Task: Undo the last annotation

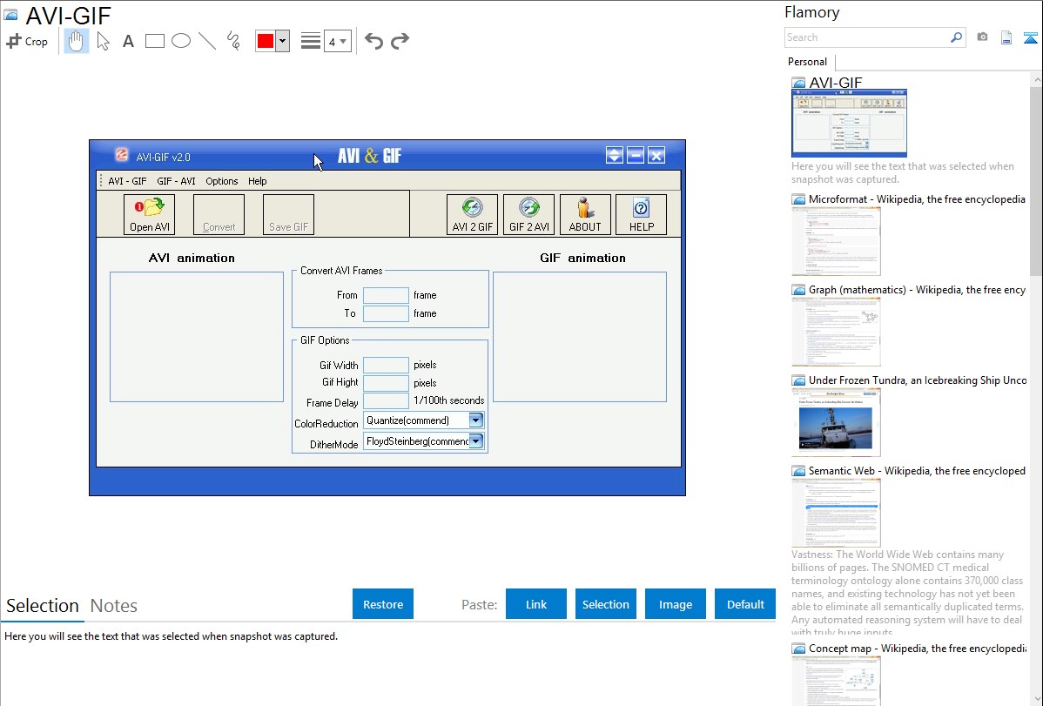Action: (x=373, y=41)
